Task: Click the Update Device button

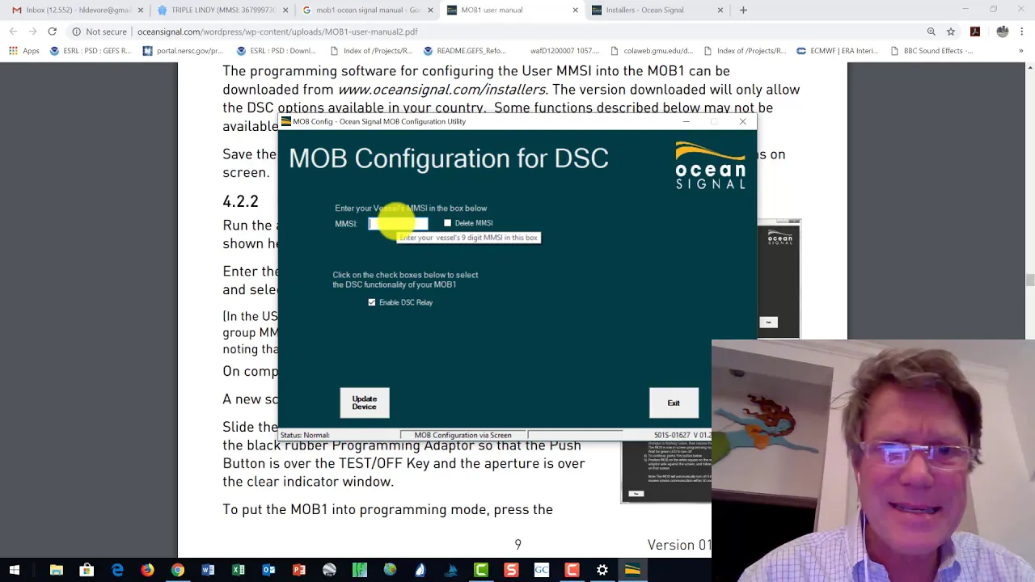Action: point(364,403)
